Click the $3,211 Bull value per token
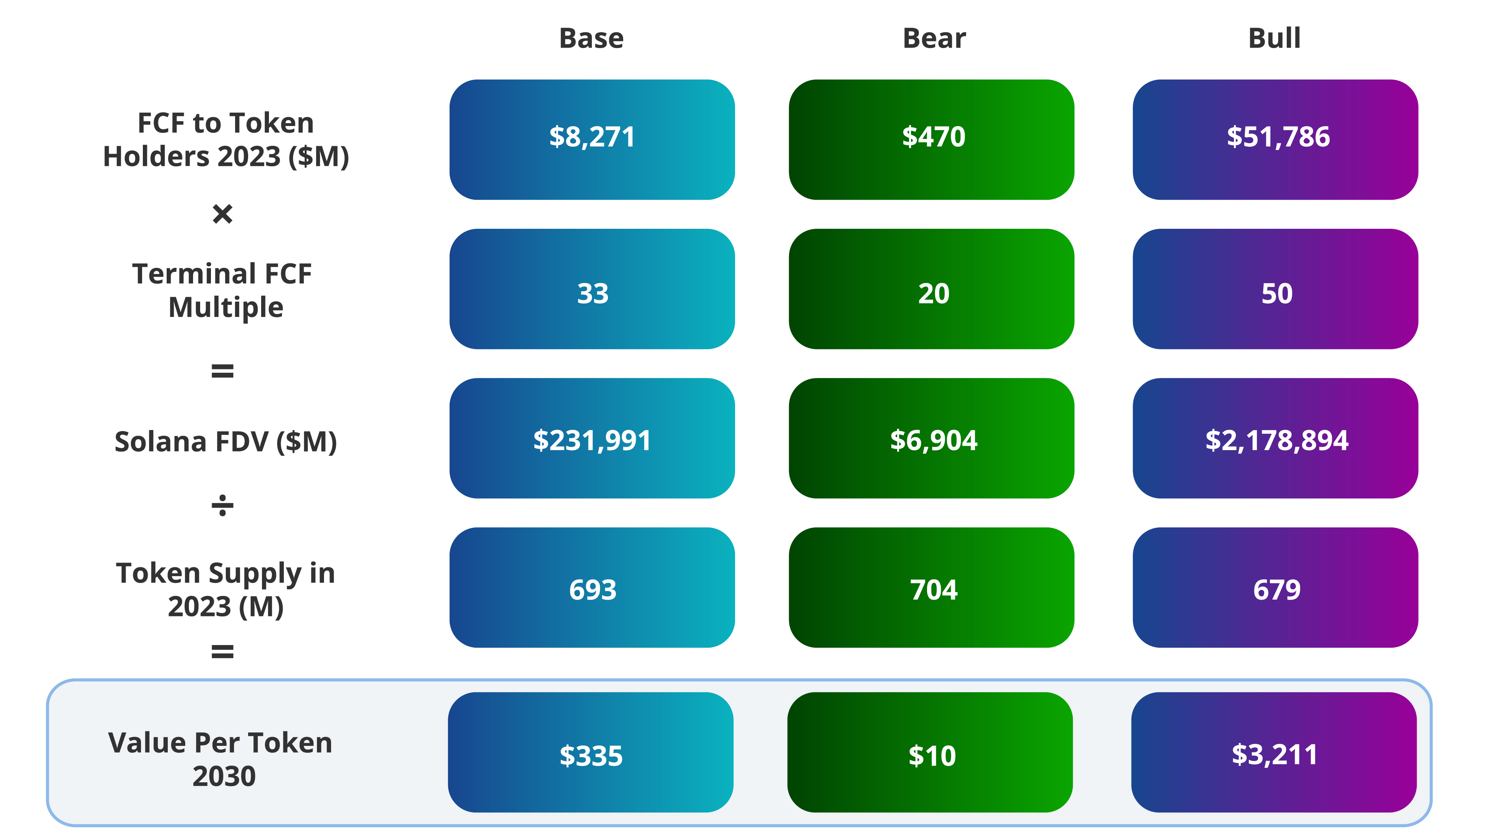The image size is (1488, 837). (x=1274, y=752)
